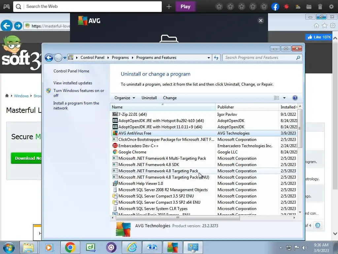
Task: Open Turn Windows features on or off
Action: [79, 93]
